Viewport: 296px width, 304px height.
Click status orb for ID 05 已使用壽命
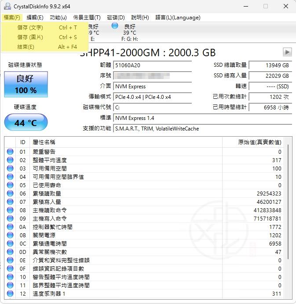(x=10, y=185)
